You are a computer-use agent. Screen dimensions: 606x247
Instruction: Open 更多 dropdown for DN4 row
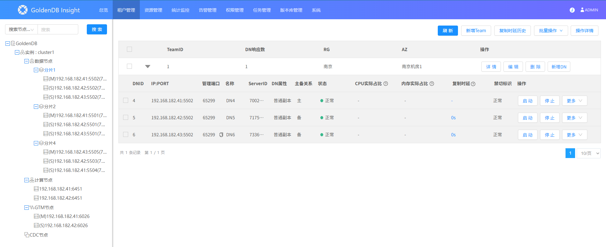point(574,101)
